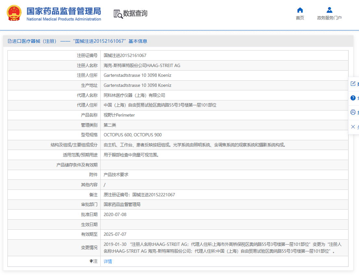Click the 产品名称 row label
This screenshot has height=275, width=359.
click(89, 115)
